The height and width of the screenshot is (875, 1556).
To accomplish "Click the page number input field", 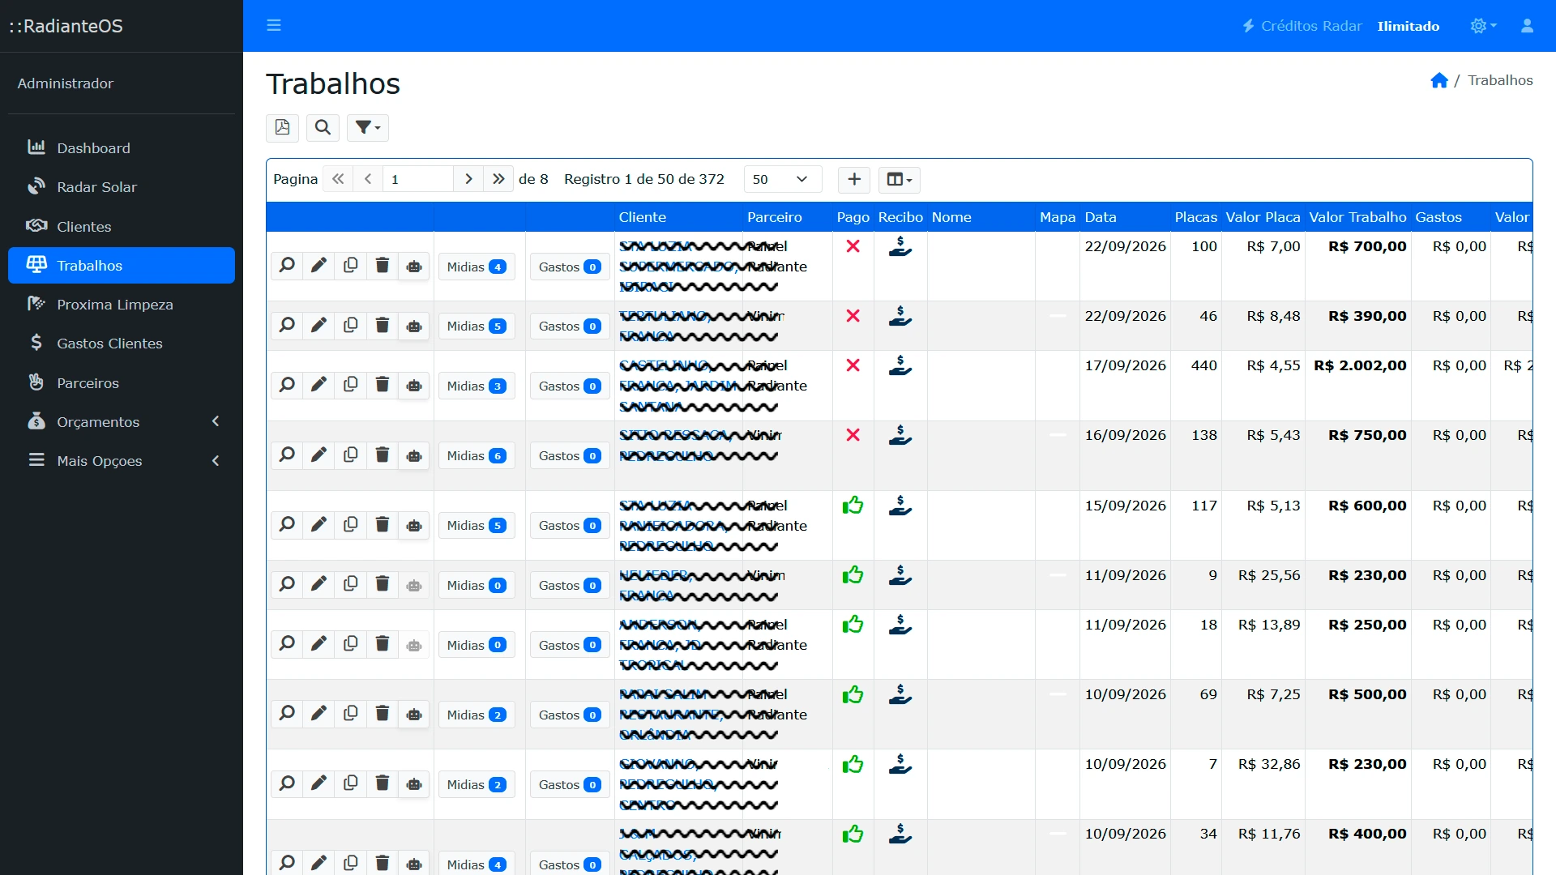I will click(x=419, y=179).
